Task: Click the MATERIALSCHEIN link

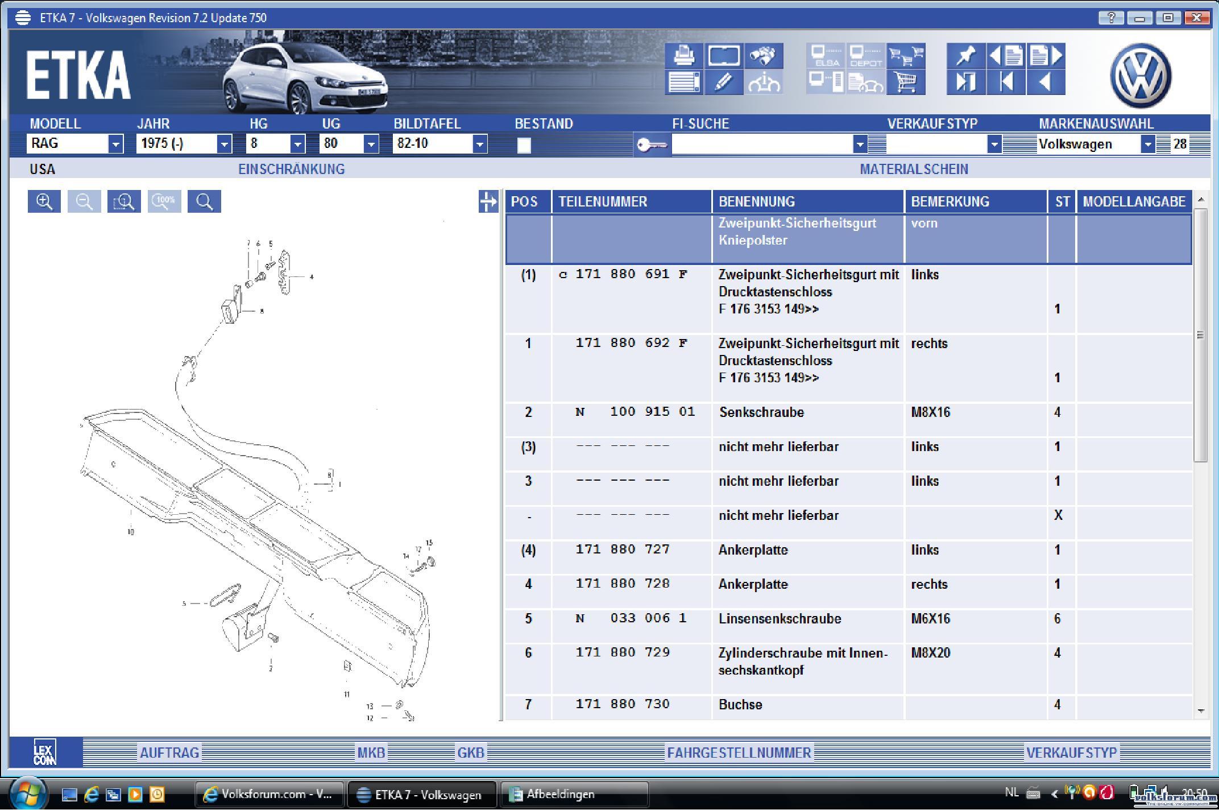Action: tap(914, 169)
